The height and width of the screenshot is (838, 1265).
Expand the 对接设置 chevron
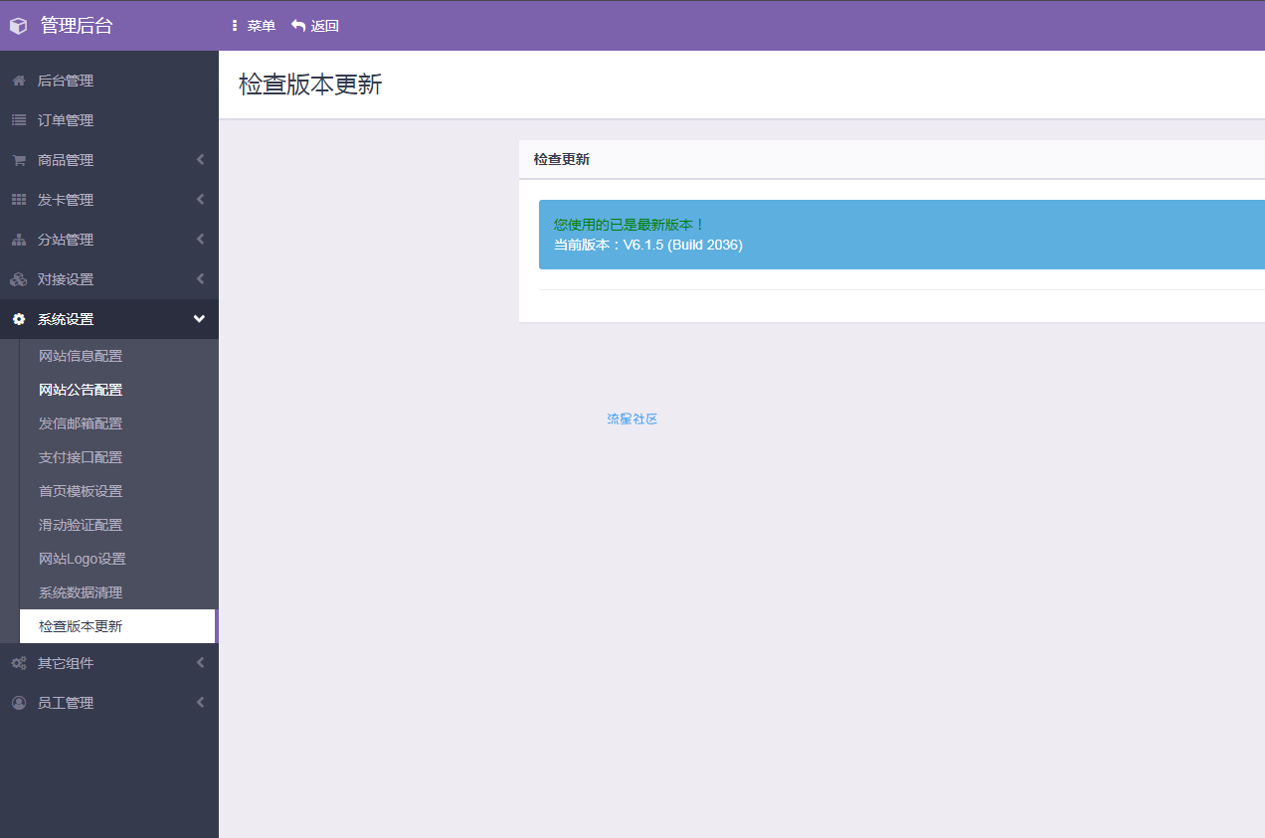200,279
